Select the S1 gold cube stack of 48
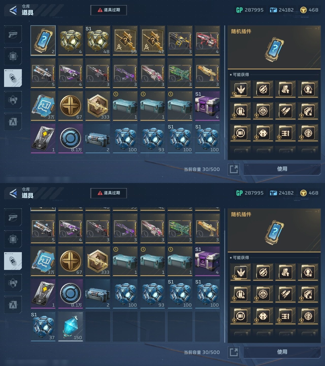Screen dimensions: 325x366 click(x=98, y=40)
